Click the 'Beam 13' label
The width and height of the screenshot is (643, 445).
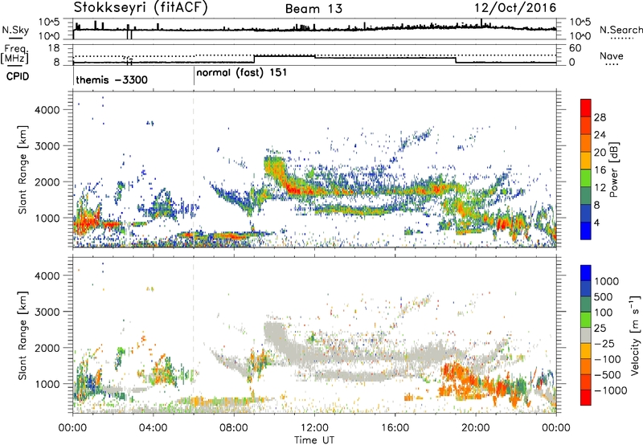pos(313,9)
